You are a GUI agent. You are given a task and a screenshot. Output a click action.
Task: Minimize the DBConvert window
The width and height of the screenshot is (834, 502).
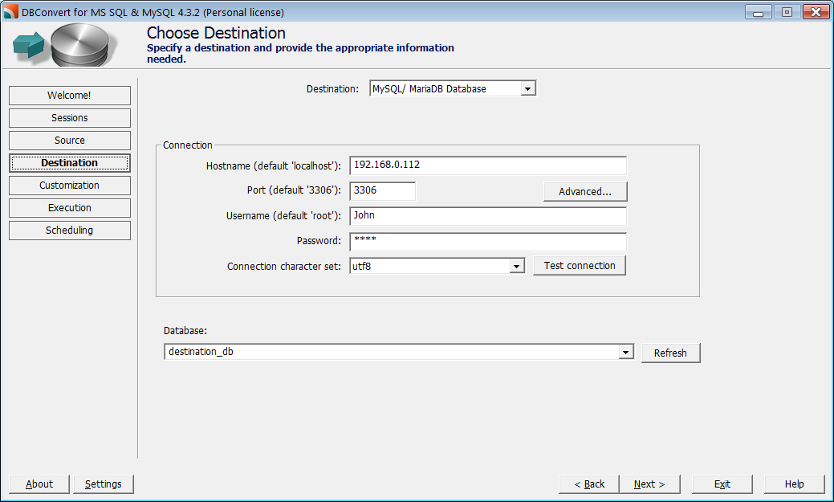point(759,12)
